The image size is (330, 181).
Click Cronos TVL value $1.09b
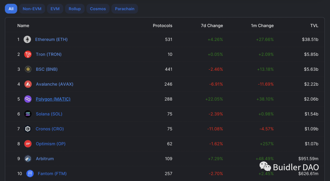(311, 129)
